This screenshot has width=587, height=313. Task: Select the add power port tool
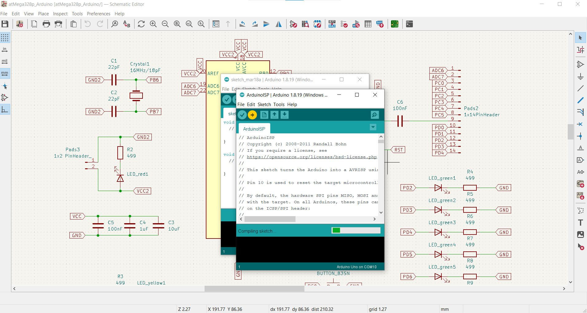click(580, 77)
